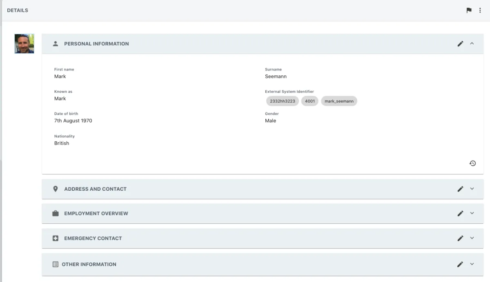The height and width of the screenshot is (282, 490).
Task: Open the employee profile photo
Action: (24, 44)
